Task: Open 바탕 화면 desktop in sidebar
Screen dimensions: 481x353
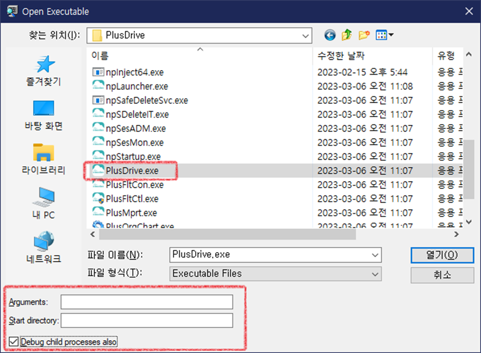Action: pyautogui.click(x=44, y=116)
